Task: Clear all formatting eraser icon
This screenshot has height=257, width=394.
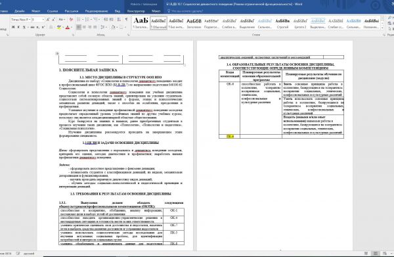Action: point(71,19)
